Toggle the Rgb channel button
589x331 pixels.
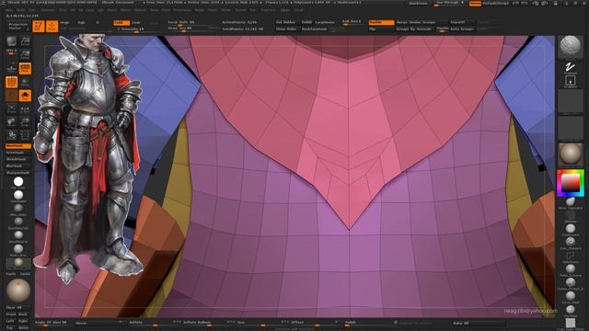tap(81, 22)
